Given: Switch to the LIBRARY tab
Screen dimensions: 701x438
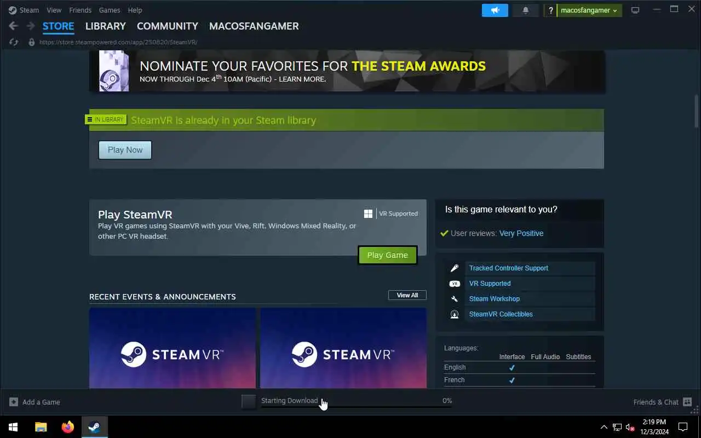Looking at the screenshot, I should click(x=106, y=26).
